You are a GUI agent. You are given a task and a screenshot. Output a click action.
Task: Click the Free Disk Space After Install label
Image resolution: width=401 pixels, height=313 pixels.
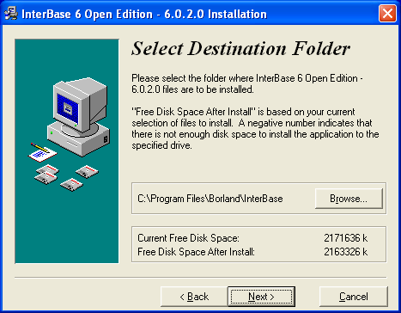pyautogui.click(x=196, y=252)
